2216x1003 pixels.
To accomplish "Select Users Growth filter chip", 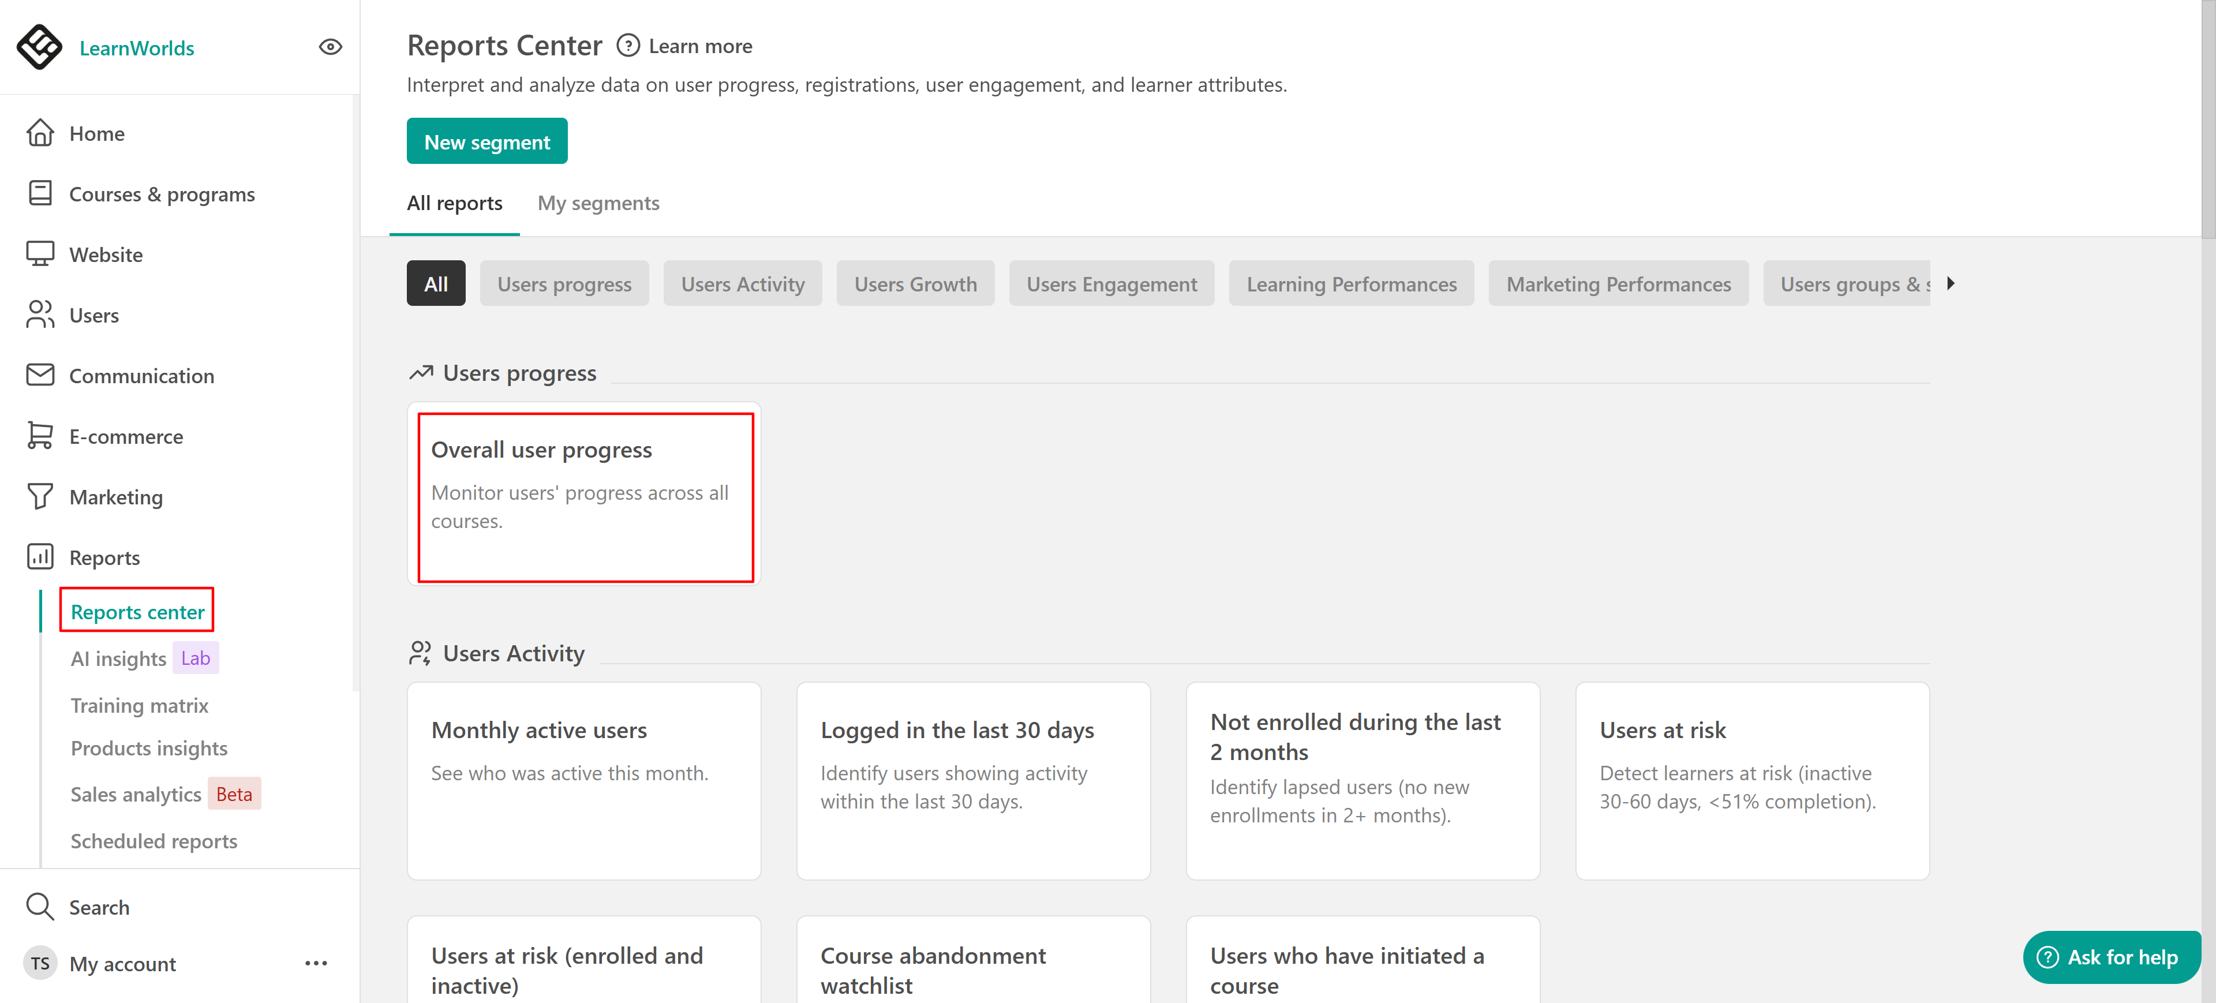I will tap(915, 284).
